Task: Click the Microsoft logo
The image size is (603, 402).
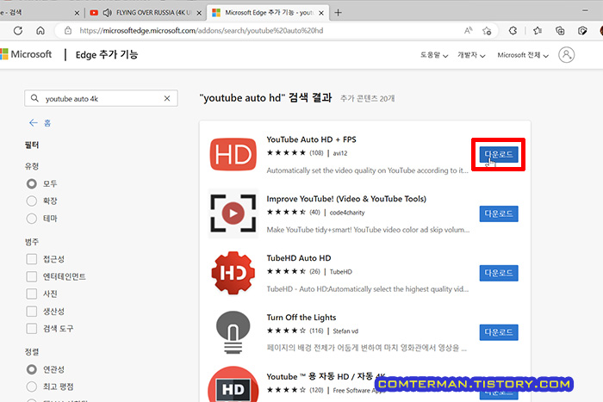Action: tap(26, 54)
